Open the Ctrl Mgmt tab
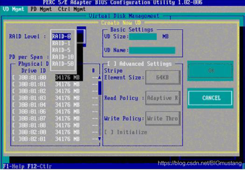This screenshot has height=170, width=245. coord(72,9)
